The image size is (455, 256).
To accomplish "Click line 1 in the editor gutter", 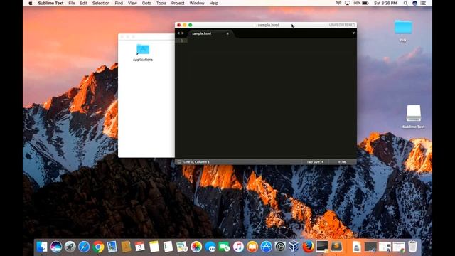I will [x=182, y=41].
